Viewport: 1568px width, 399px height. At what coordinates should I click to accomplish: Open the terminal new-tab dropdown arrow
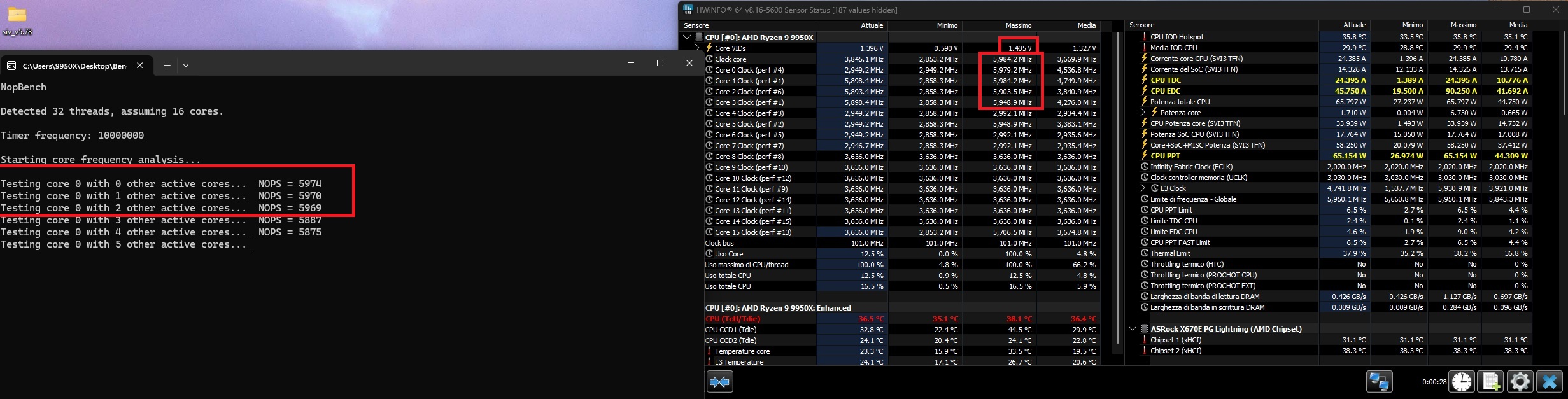coord(186,65)
